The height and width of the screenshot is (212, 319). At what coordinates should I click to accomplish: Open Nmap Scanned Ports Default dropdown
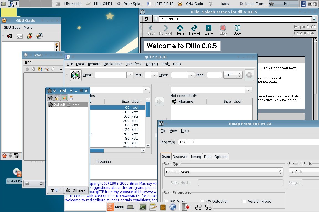[x=304, y=172]
